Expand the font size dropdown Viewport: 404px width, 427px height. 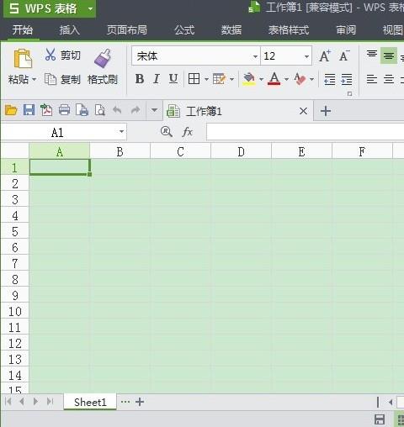click(306, 56)
